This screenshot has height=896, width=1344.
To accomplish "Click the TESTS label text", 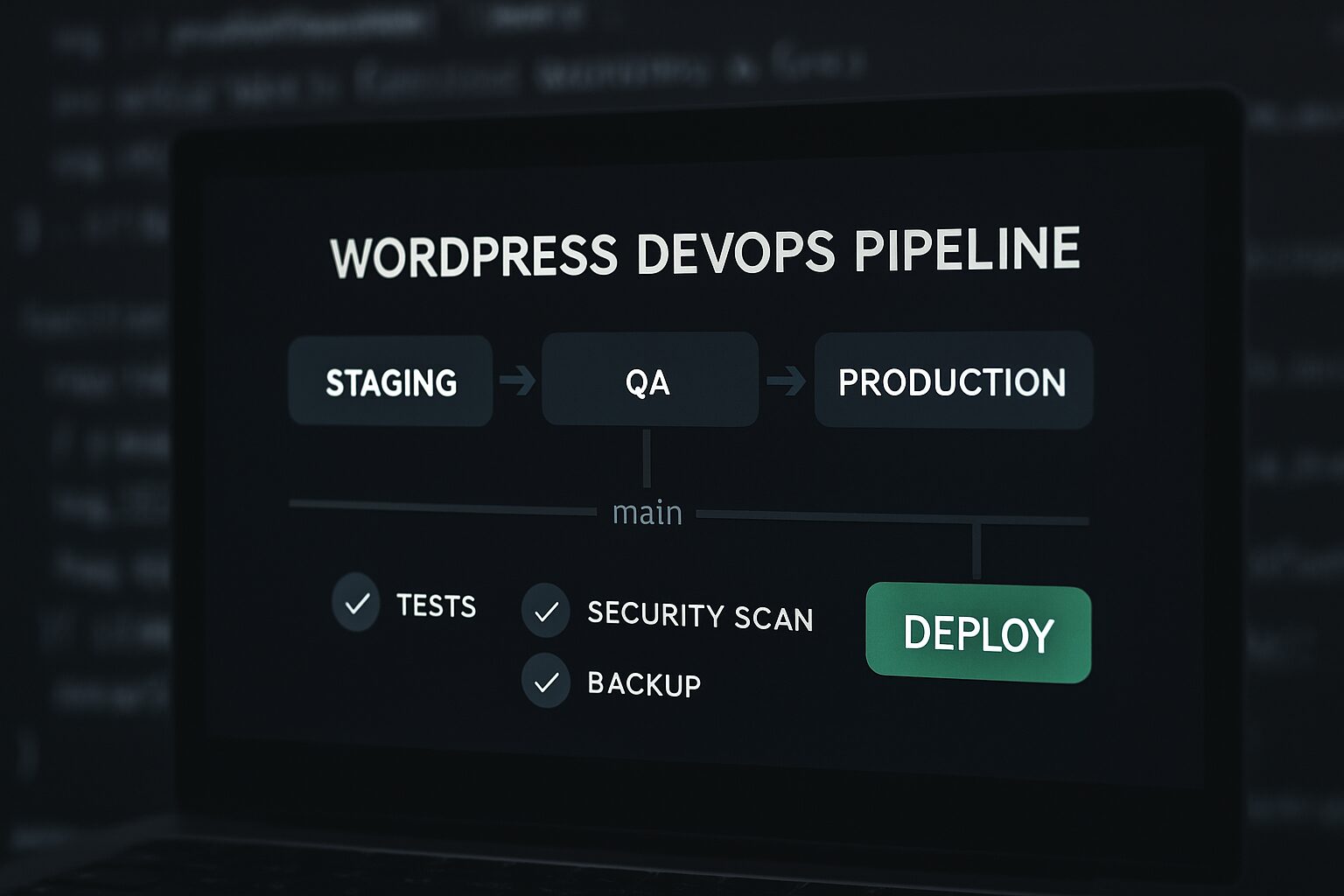I will coord(435,605).
